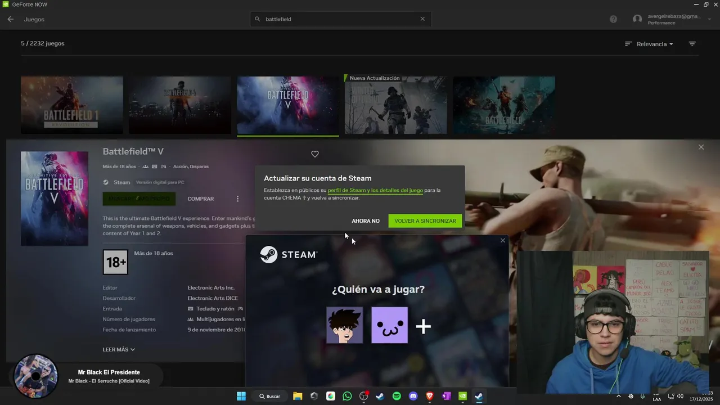This screenshot has height=405, width=720.
Task: Open the network tray icon
Action: click(670, 396)
